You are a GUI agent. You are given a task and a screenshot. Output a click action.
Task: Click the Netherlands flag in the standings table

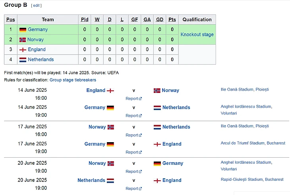click(23, 60)
